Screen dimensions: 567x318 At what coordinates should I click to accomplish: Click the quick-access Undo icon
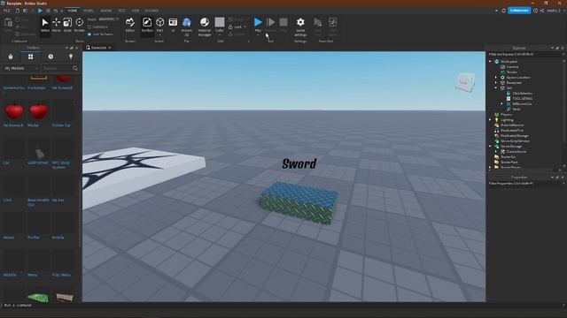point(55,11)
